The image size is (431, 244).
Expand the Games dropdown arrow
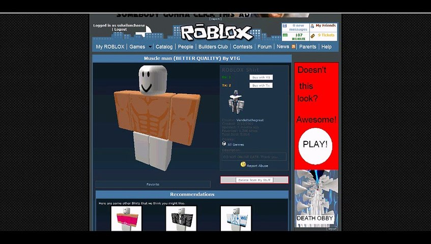[150, 47]
